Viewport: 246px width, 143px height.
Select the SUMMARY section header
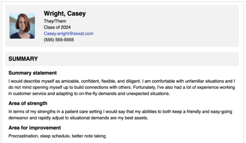point(23,59)
